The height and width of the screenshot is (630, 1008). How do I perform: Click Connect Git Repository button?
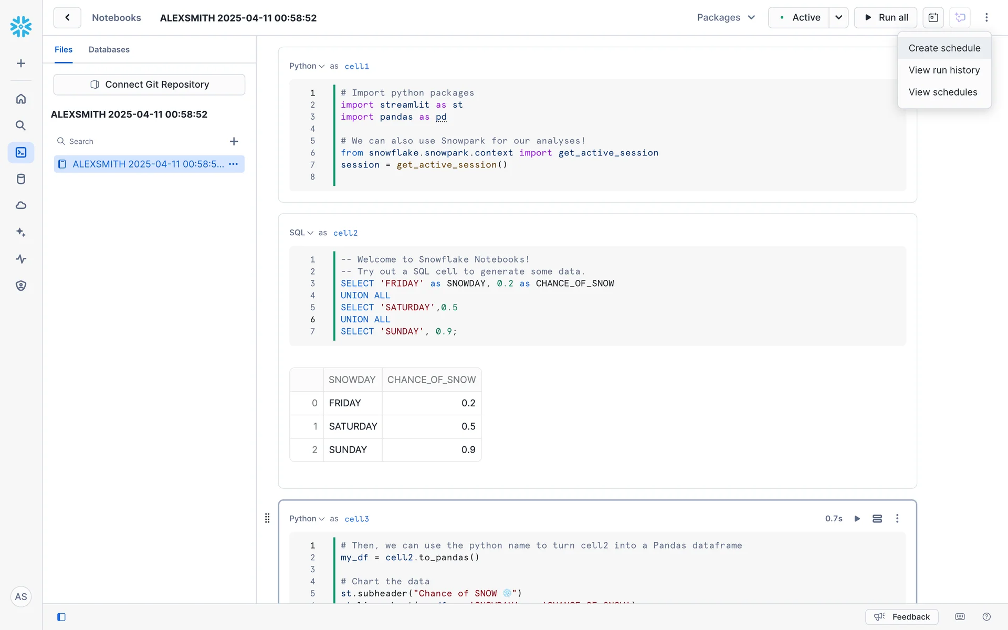pos(149,85)
